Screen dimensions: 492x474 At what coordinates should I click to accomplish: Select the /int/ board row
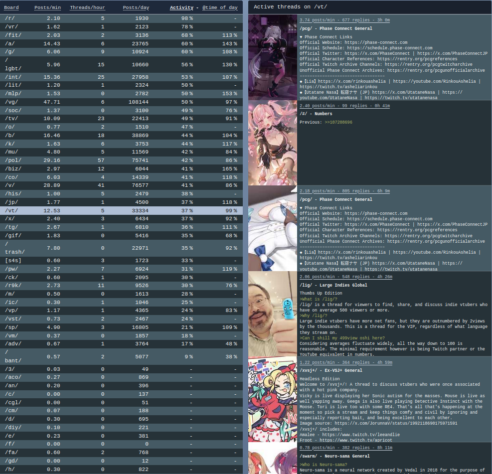point(121,77)
